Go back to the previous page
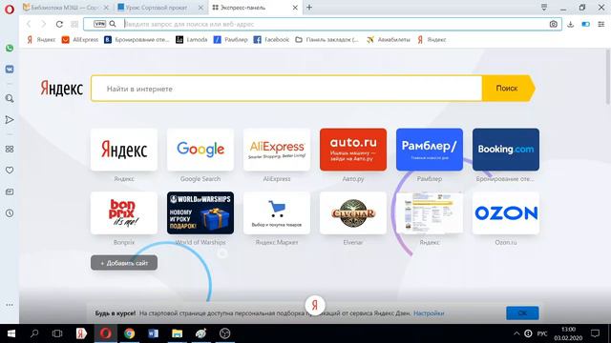 [x=29, y=24]
